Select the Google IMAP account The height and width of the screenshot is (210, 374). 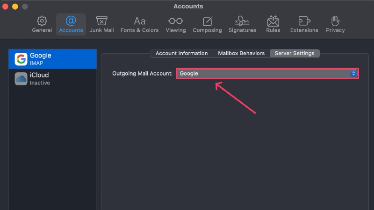pyautogui.click(x=52, y=59)
